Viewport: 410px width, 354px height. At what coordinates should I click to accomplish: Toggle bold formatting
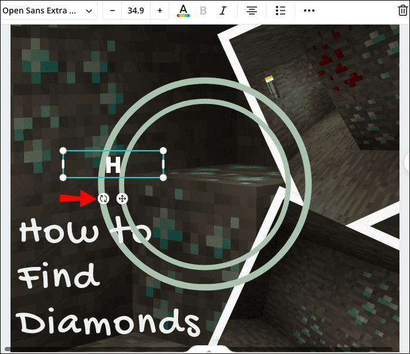tap(203, 11)
